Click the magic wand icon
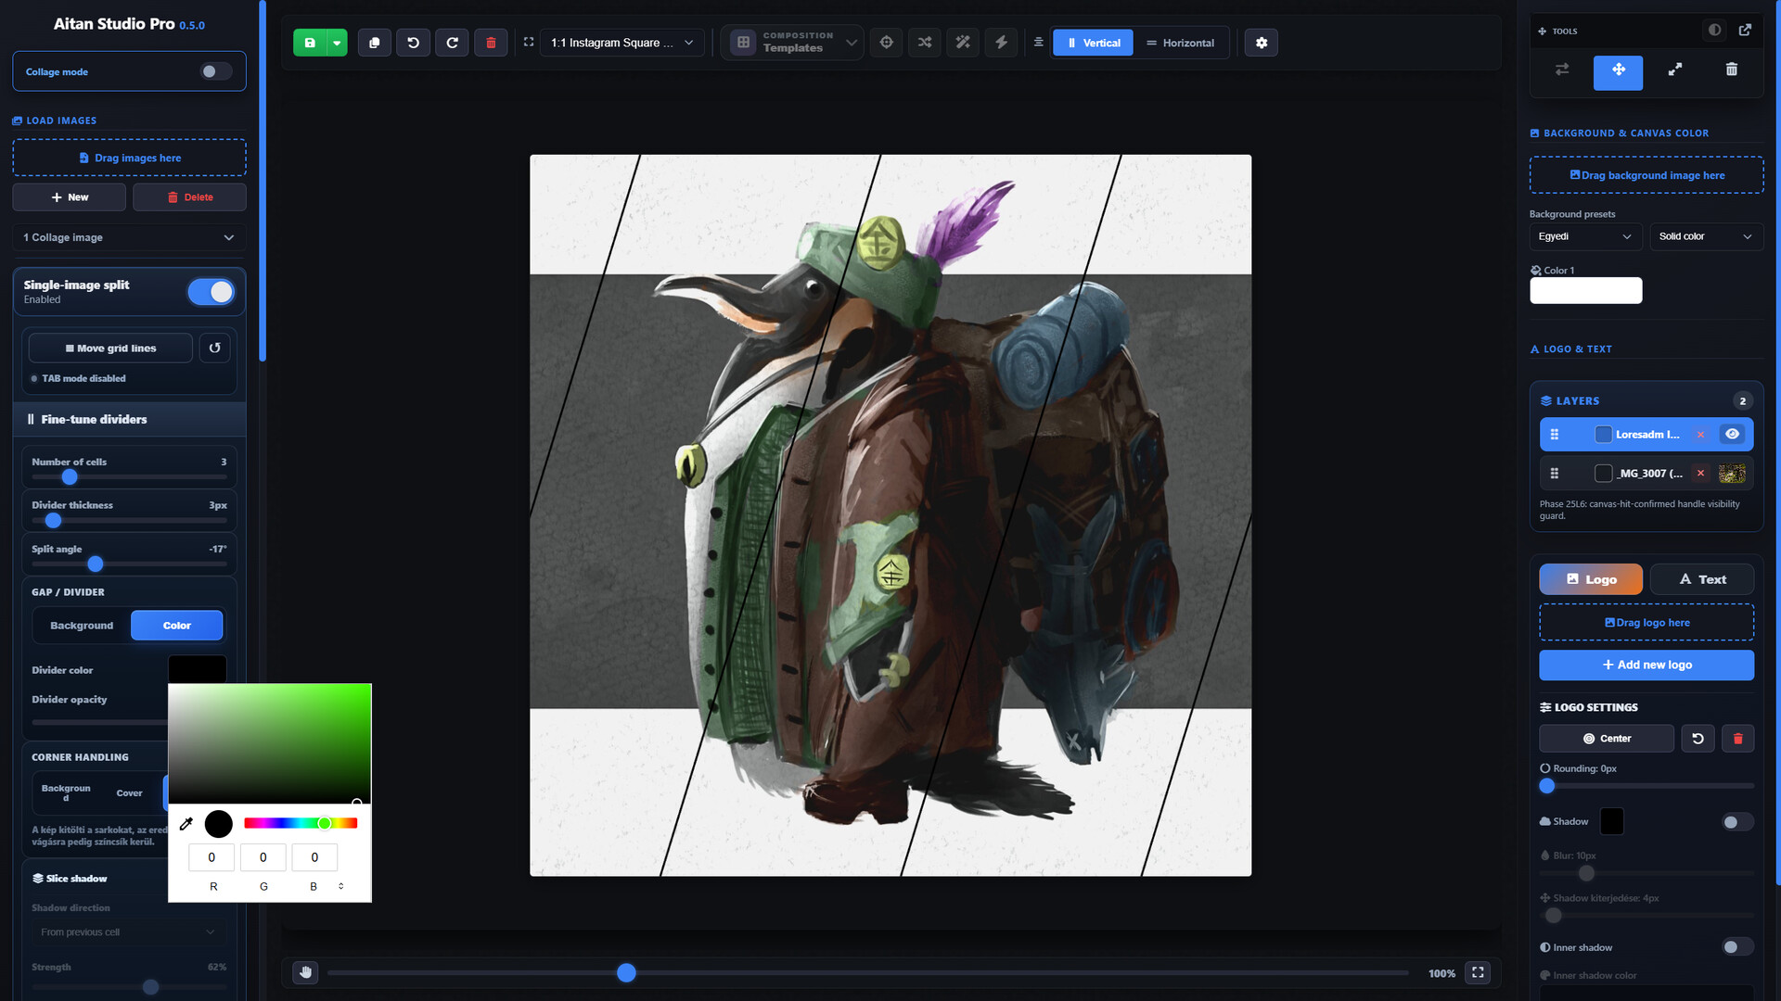The image size is (1781, 1001). click(963, 43)
